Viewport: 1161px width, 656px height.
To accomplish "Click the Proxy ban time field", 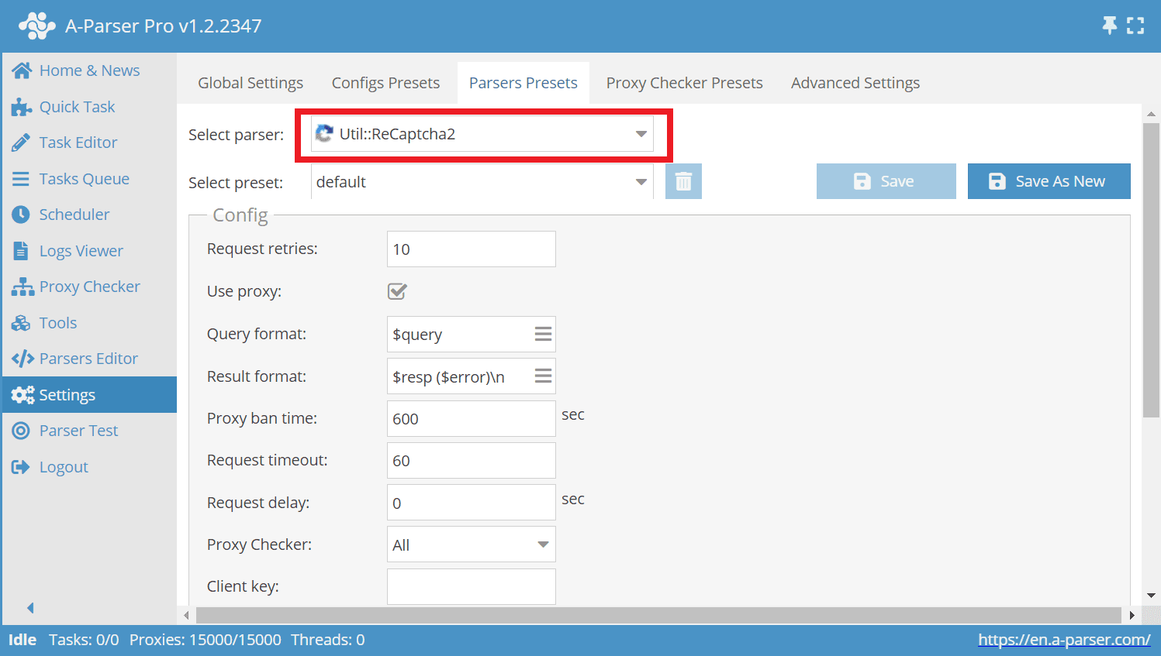I will 471,418.
